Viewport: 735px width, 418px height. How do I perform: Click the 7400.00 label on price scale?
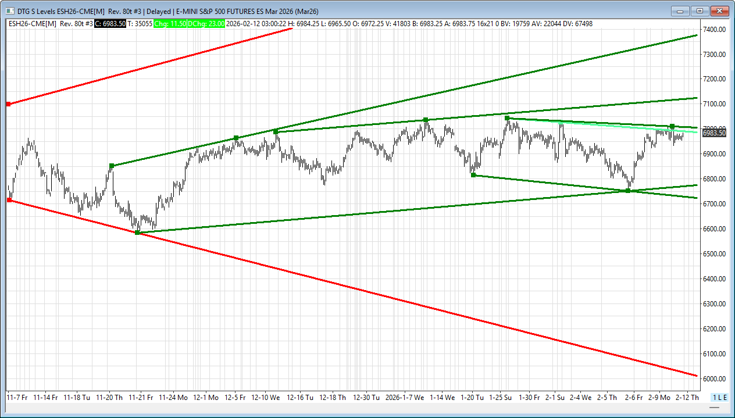[713, 29]
